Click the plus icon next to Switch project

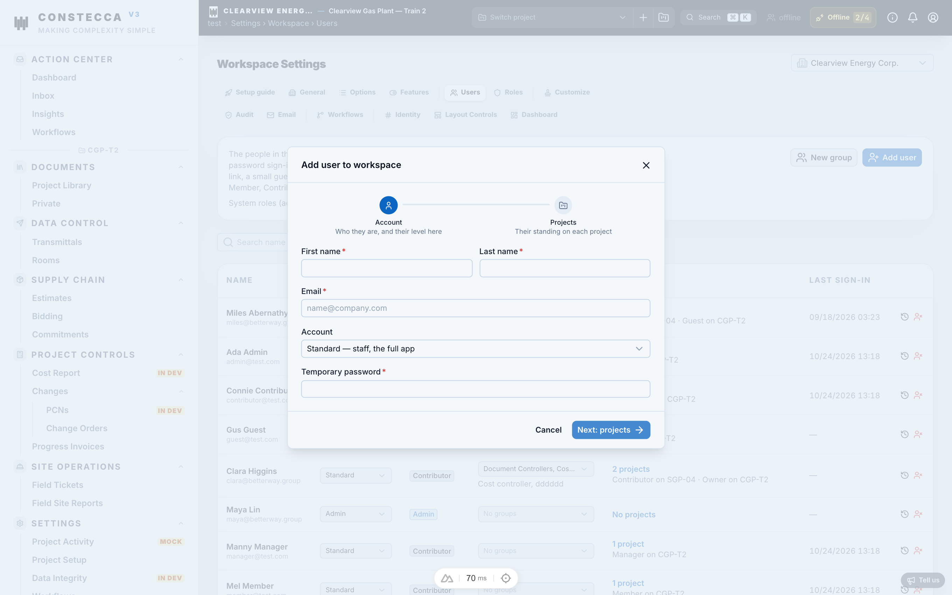pos(643,17)
